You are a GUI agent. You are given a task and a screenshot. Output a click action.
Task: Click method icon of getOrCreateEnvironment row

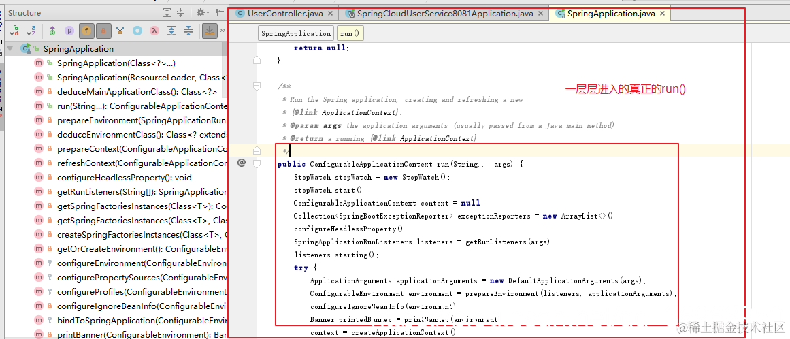[38, 249]
